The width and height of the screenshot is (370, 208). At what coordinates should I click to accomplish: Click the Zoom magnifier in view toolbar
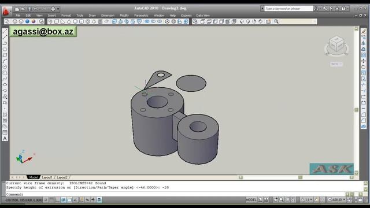pos(276,21)
